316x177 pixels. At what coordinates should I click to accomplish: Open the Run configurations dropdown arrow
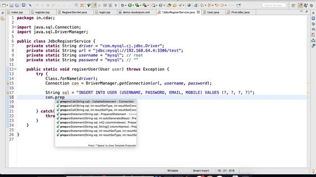[x=133, y=5]
